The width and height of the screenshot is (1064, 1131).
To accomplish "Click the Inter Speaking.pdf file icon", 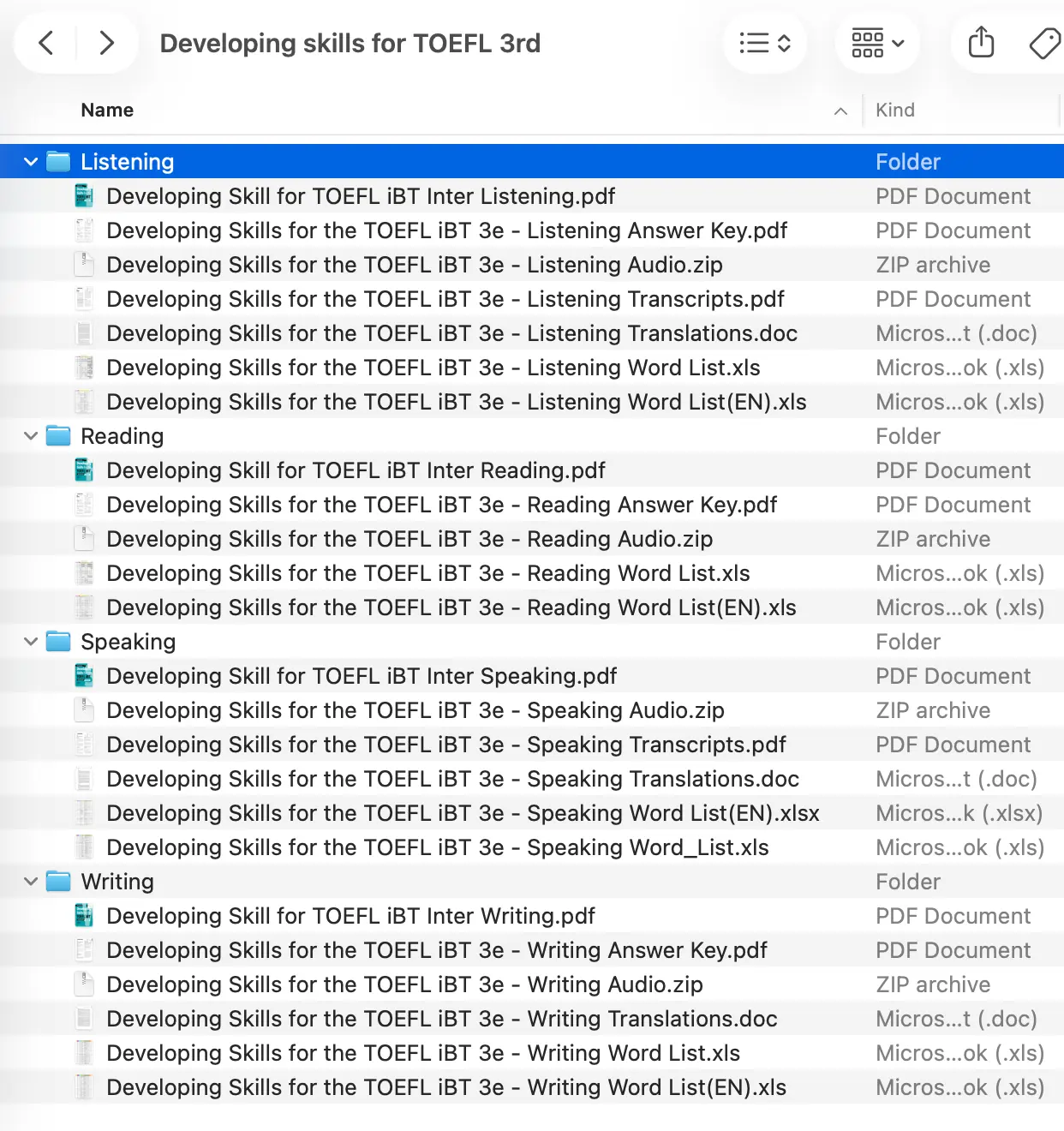I will tap(84, 676).
